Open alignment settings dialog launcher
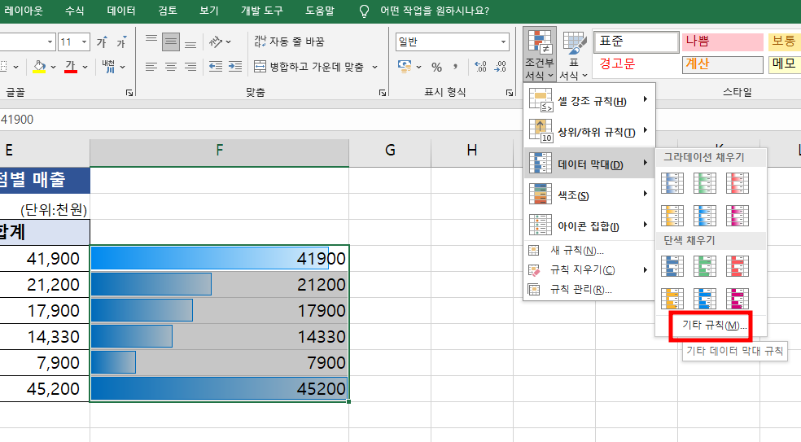The width and height of the screenshot is (801, 442). (382, 93)
